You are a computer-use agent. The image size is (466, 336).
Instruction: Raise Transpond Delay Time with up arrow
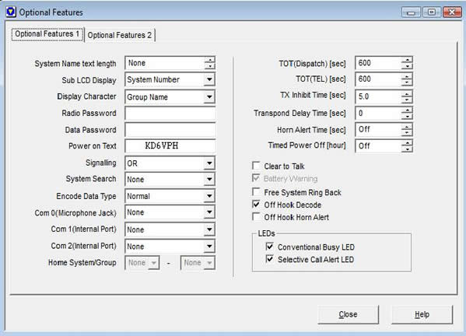[x=407, y=110]
